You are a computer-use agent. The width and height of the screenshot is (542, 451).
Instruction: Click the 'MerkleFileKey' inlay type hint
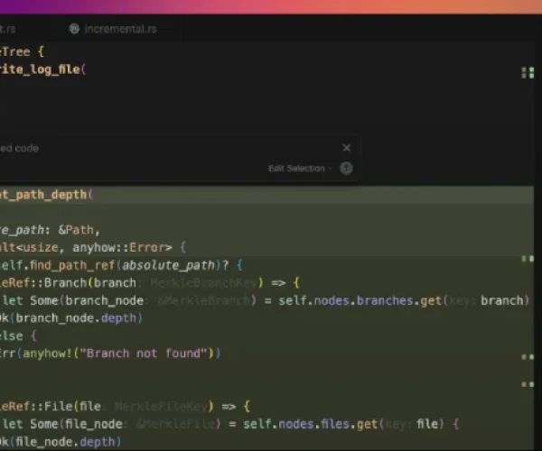point(161,407)
